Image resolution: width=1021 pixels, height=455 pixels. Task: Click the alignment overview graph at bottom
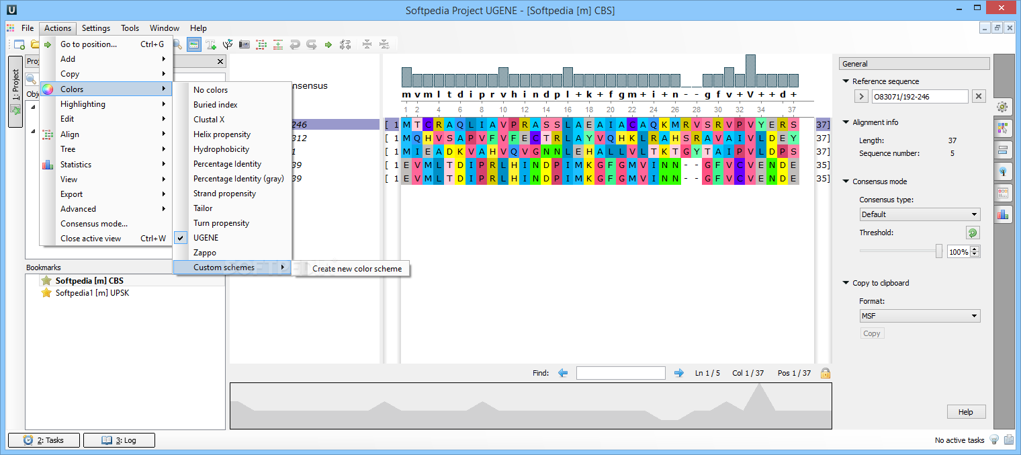(x=531, y=406)
